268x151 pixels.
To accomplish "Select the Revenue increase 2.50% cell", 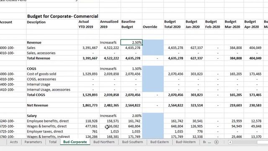I will 131,42.
